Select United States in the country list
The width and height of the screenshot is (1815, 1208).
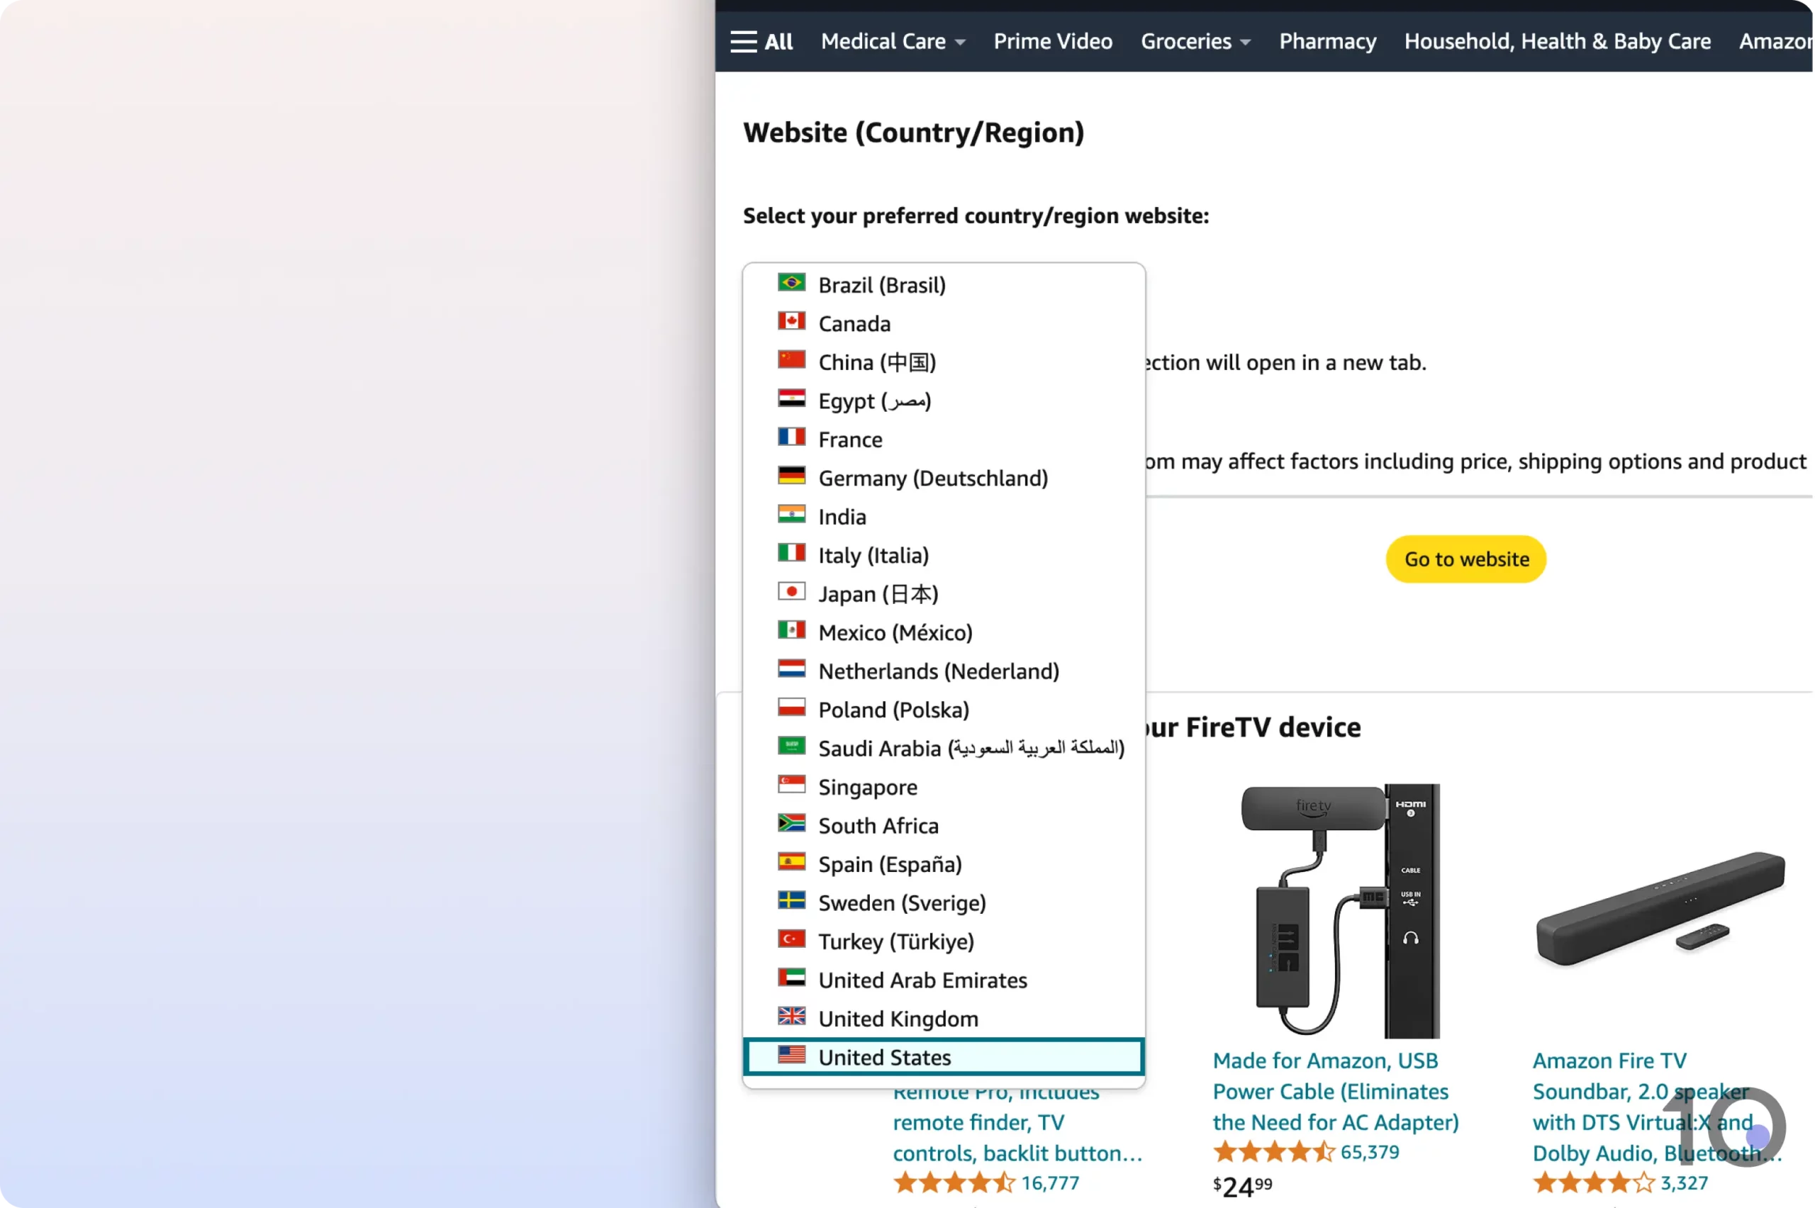point(885,1057)
